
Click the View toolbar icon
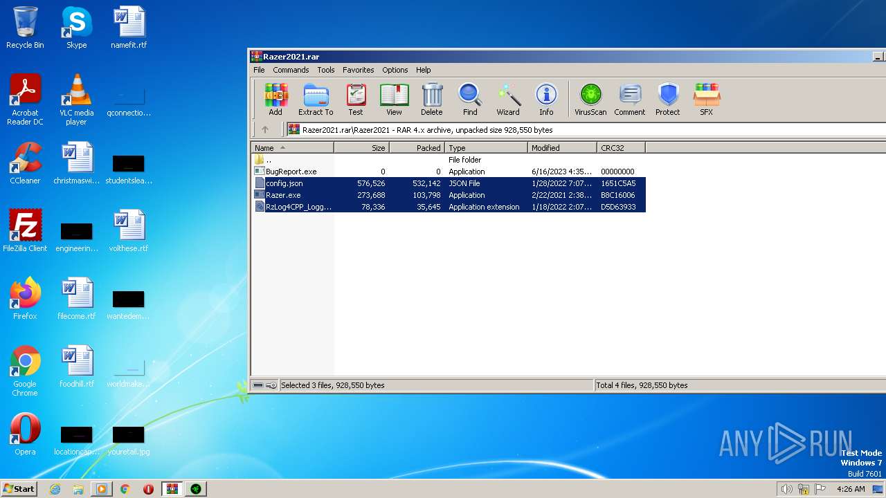click(394, 99)
